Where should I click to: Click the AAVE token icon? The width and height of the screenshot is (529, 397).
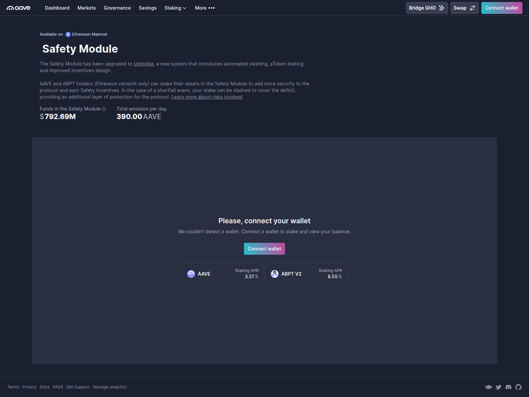click(x=191, y=274)
